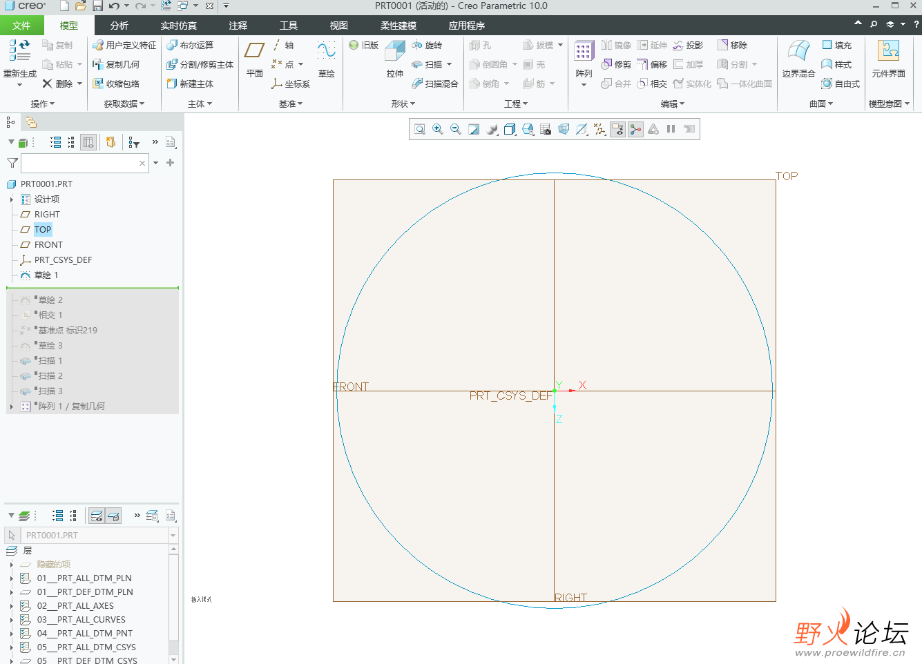Select the Fill (填充) surface tool
This screenshot has height=664, width=922.
[x=836, y=45]
